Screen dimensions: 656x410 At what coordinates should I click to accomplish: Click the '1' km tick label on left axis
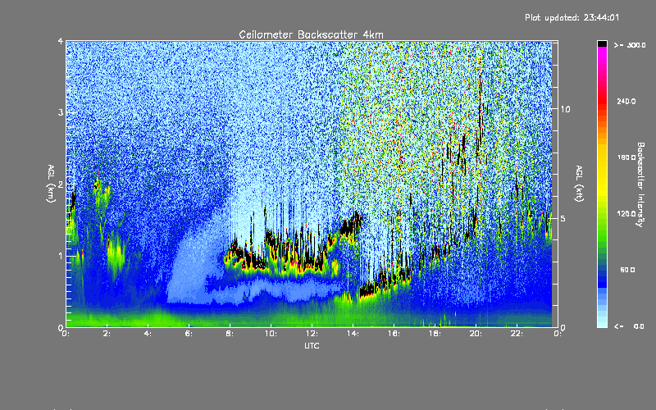click(61, 256)
